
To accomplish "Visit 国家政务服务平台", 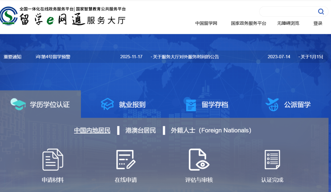I will coord(248,23).
